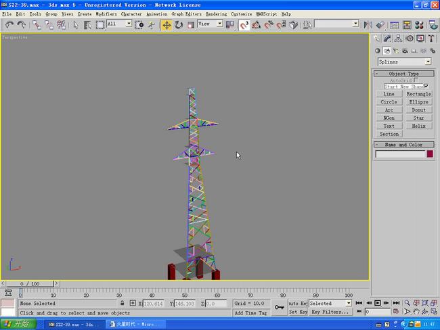Viewport: 440px width, 330px height.
Task: Switch to the Utilities hammer tab
Action: pos(431,39)
